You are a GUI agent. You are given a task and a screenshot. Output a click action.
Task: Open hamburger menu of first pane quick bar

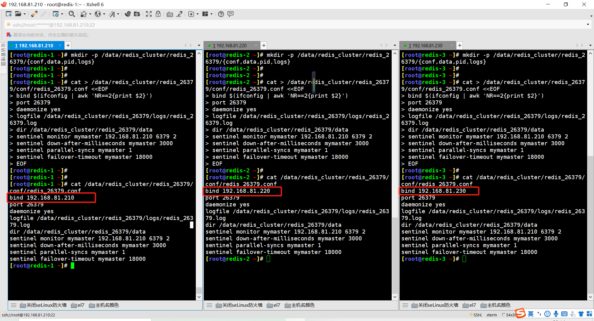pyautogui.click(x=14, y=305)
